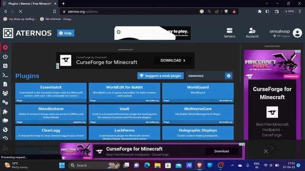Image resolution: width=305 pixels, height=171 pixels.
Task: Click the Minecraft Mods ad image on right
Action: [272, 65]
